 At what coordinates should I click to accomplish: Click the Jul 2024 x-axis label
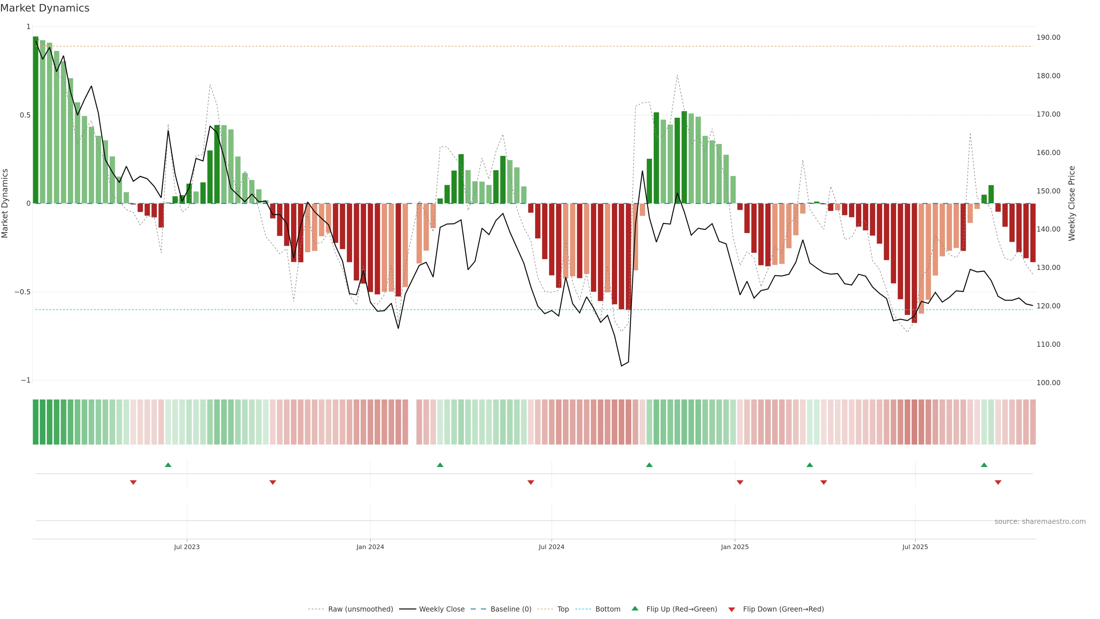pyautogui.click(x=551, y=547)
